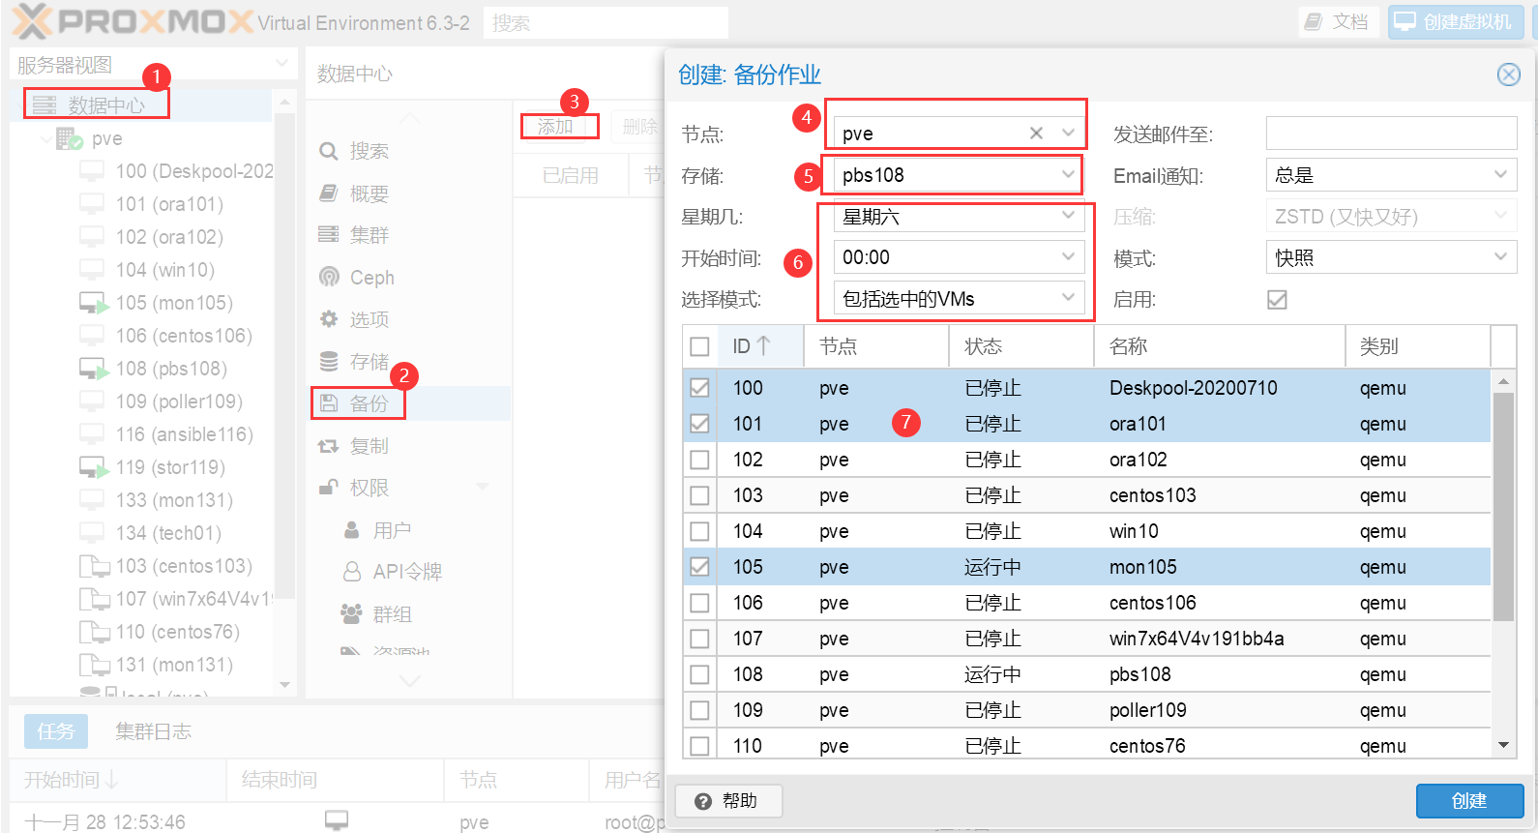The height and width of the screenshot is (833, 1538).
Task: Uncheck VM 105 mon105 checkbox
Action: point(700,567)
